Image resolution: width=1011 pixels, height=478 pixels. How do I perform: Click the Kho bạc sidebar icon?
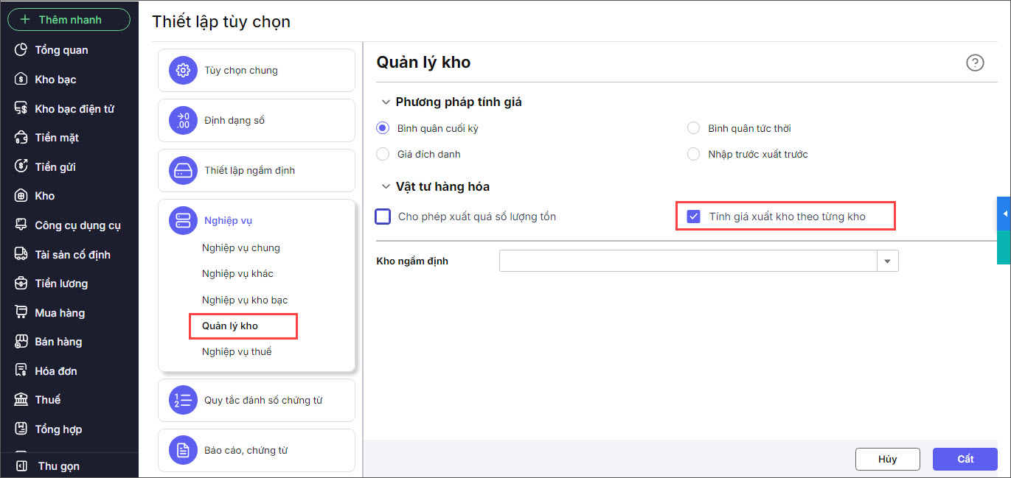21,80
